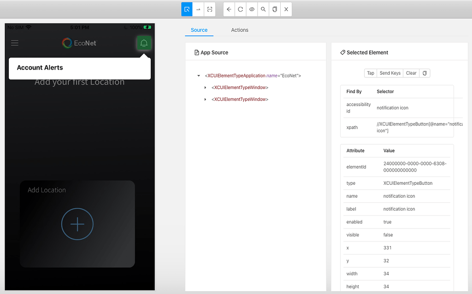The width and height of the screenshot is (472, 294).
Task: Click the notification bell in the EcoNet screenshot
Action: point(143,43)
